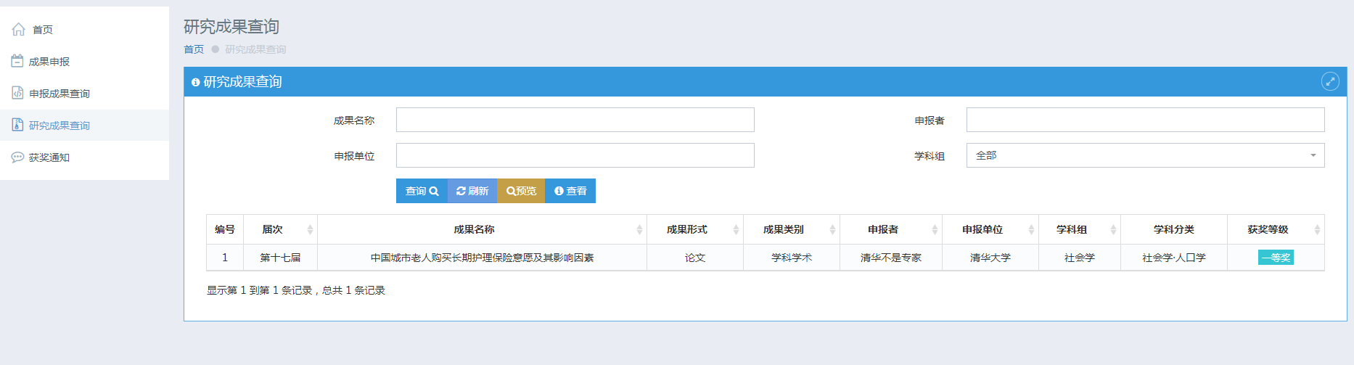This screenshot has width=1354, height=365.
Task: Click the 编号 column header
Action: [x=225, y=229]
